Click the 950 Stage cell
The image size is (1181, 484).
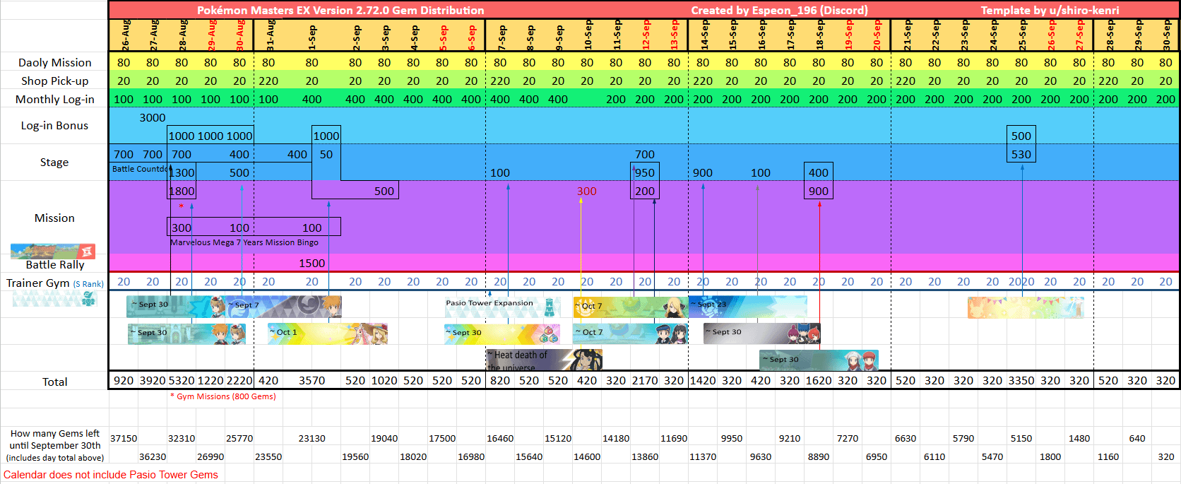point(645,172)
